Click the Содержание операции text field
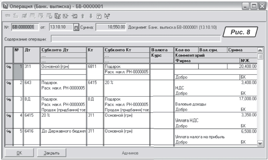Viewport: 268px width, 160px height. 136,38
